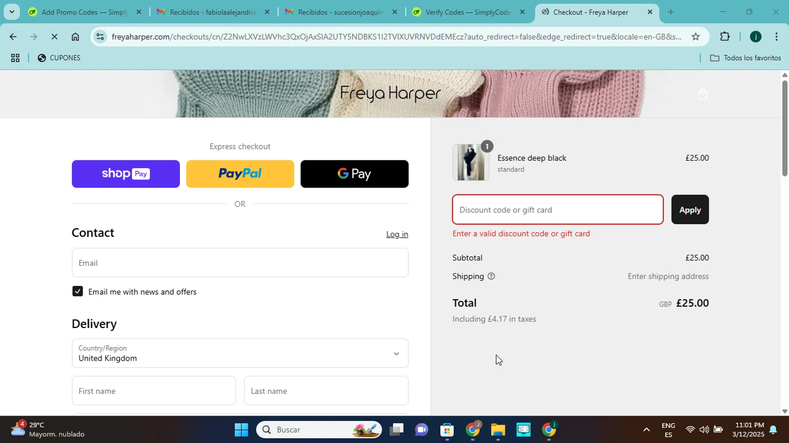
Task: Click the browser address bar URL
Action: click(x=396, y=37)
